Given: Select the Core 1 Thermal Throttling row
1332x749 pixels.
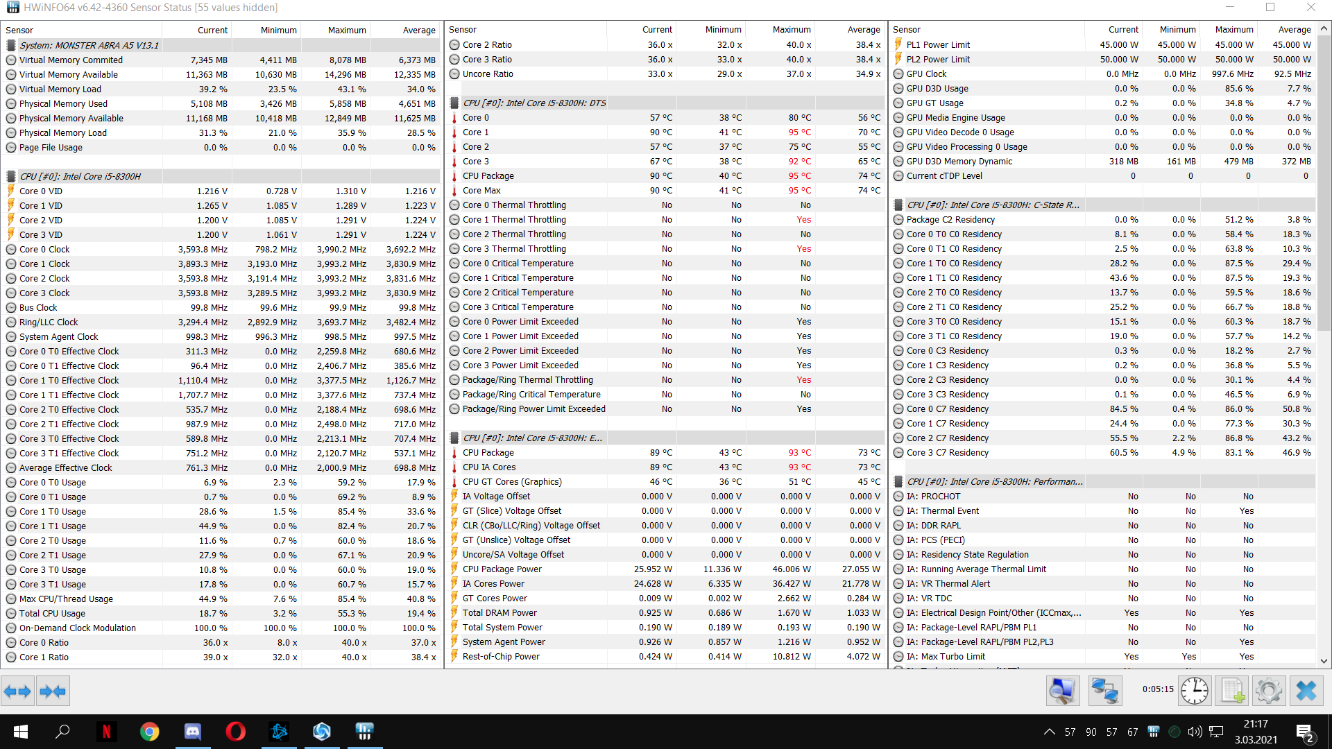Looking at the screenshot, I should click(514, 220).
